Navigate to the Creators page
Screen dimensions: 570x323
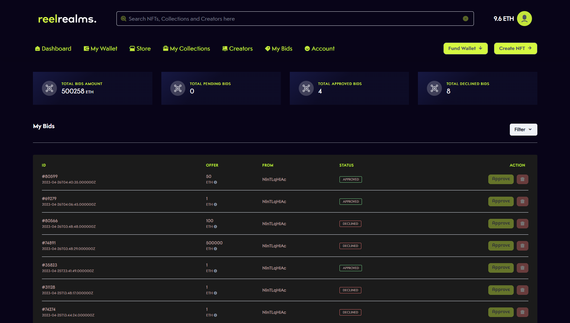coord(237,48)
